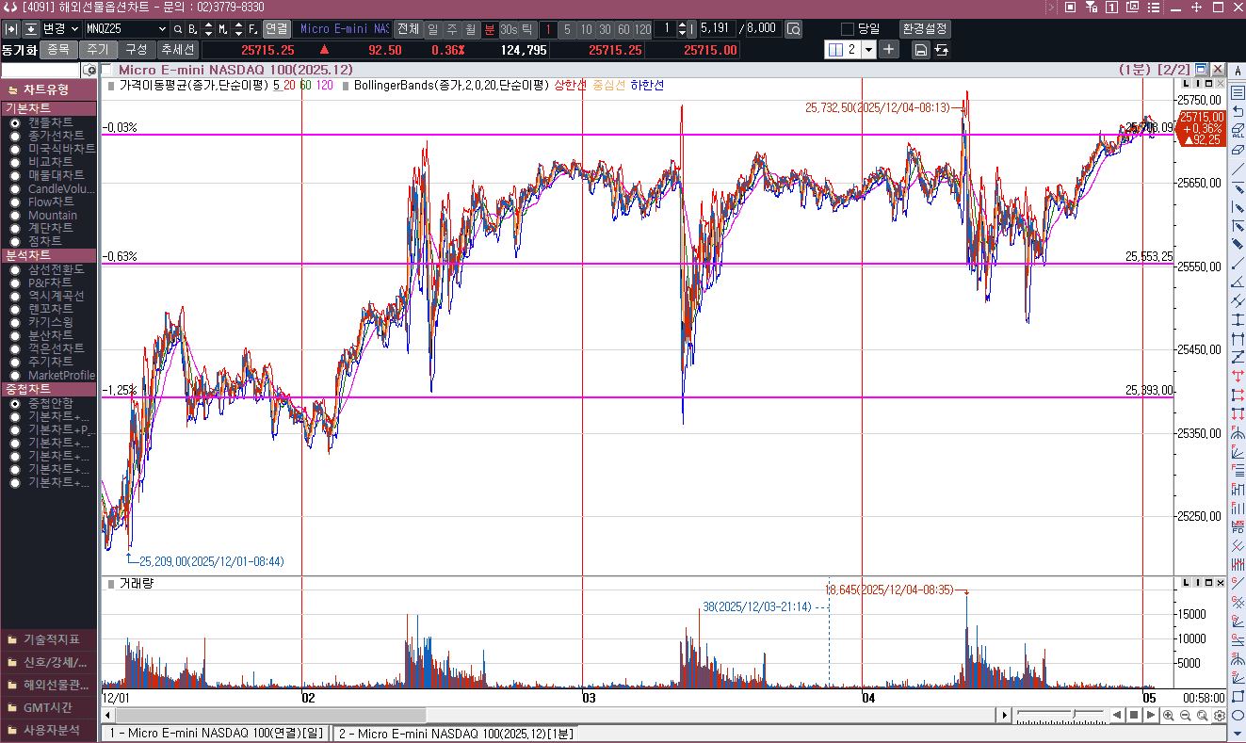Choose the Mountain chart type option
The image size is (1246, 743).
[15, 215]
